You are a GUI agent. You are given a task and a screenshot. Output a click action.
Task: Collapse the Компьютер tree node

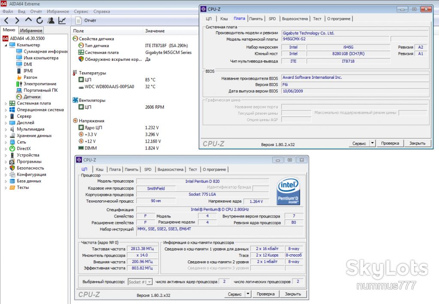coord(6,45)
